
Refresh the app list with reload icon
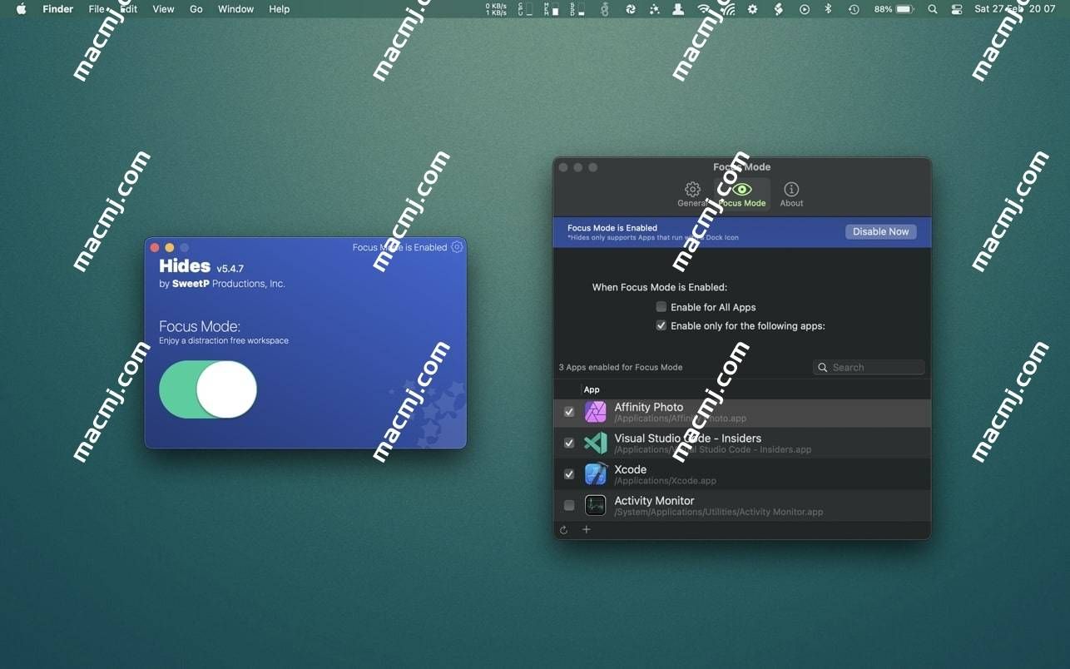tap(564, 530)
